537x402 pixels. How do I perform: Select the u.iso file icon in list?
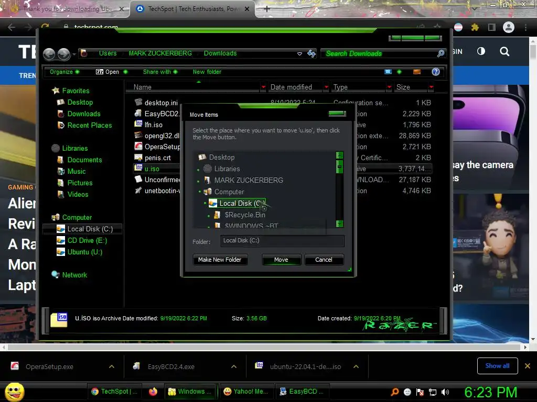138,168
